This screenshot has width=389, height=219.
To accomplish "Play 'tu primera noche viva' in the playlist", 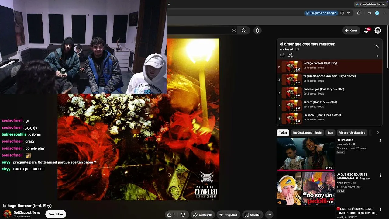I will tap(330, 80).
